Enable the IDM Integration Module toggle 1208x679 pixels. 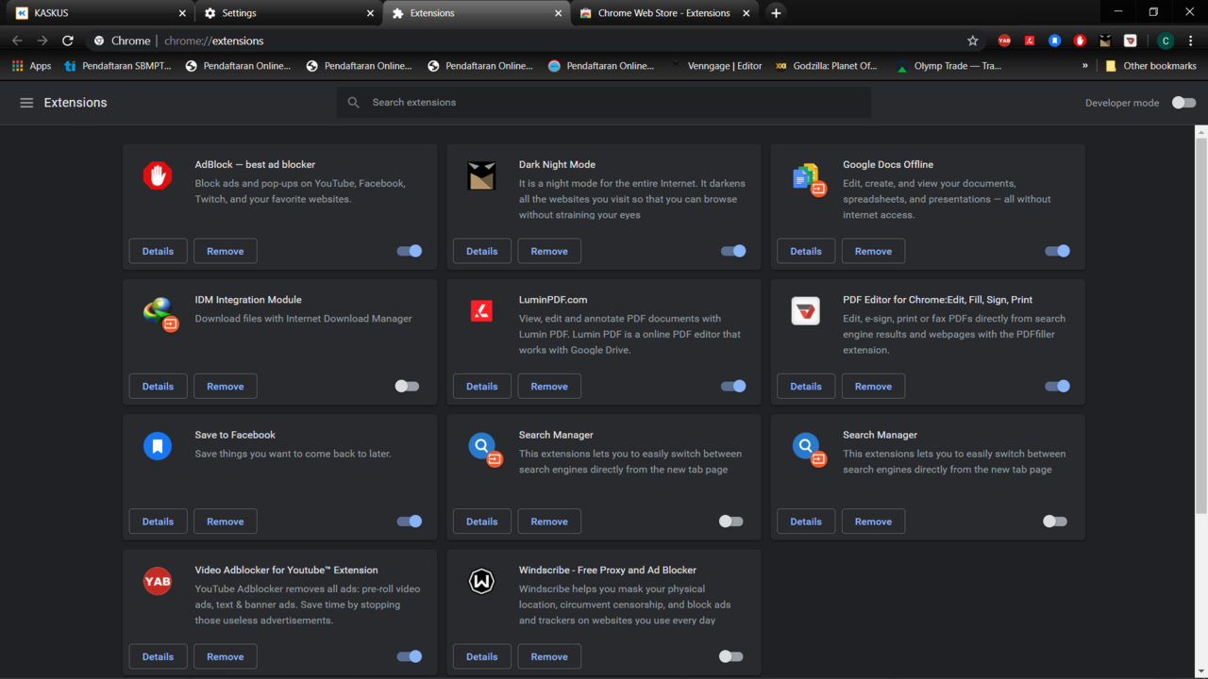click(407, 386)
